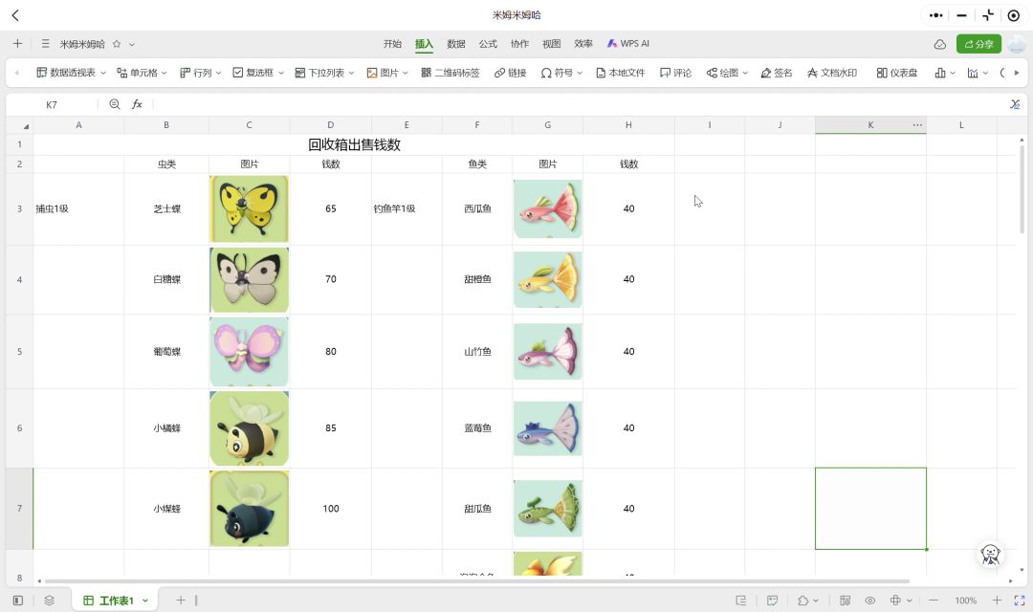
Task: Toggle the eye view mode in status bar
Action: point(870,601)
